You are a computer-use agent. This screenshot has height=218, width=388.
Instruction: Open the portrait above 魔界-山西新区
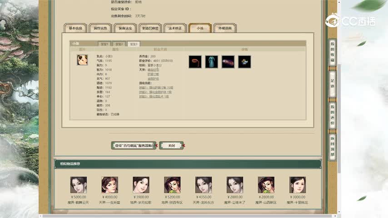(x=266, y=185)
